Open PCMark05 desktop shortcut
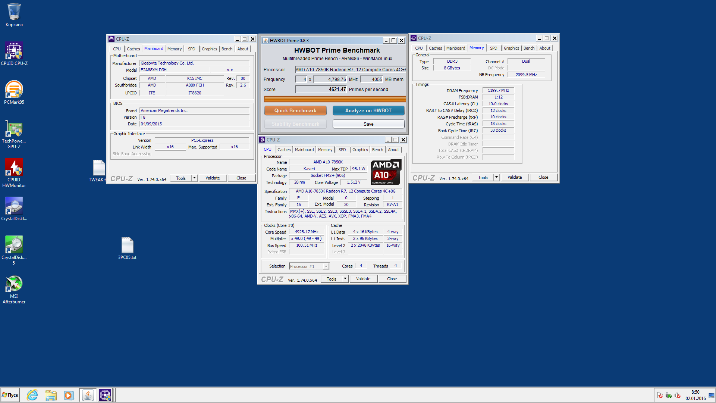This screenshot has width=716, height=403. click(x=14, y=93)
